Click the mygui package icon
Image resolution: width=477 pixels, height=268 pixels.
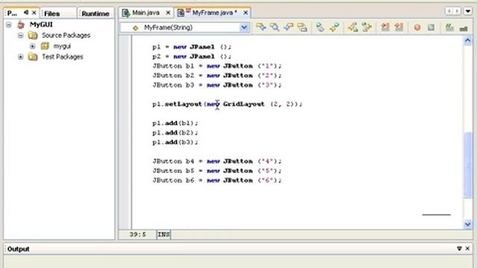pos(45,46)
